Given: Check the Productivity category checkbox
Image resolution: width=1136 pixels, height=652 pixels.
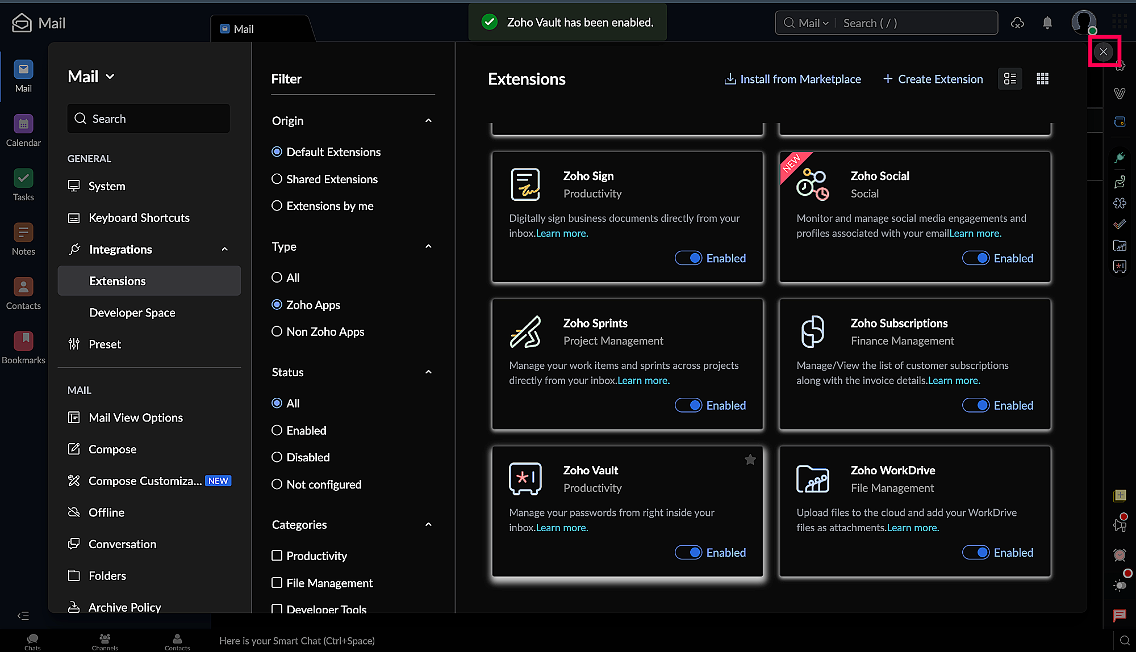Looking at the screenshot, I should [277, 556].
